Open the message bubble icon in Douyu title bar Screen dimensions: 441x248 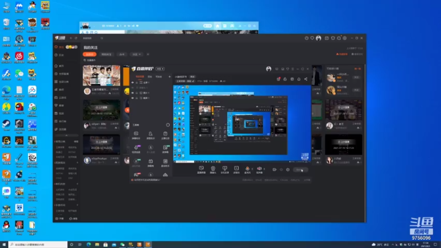339,38
